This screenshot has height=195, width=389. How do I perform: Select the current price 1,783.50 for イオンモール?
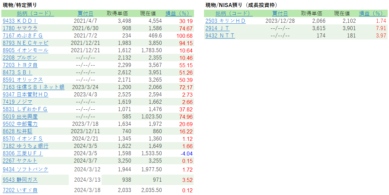coord(152,50)
